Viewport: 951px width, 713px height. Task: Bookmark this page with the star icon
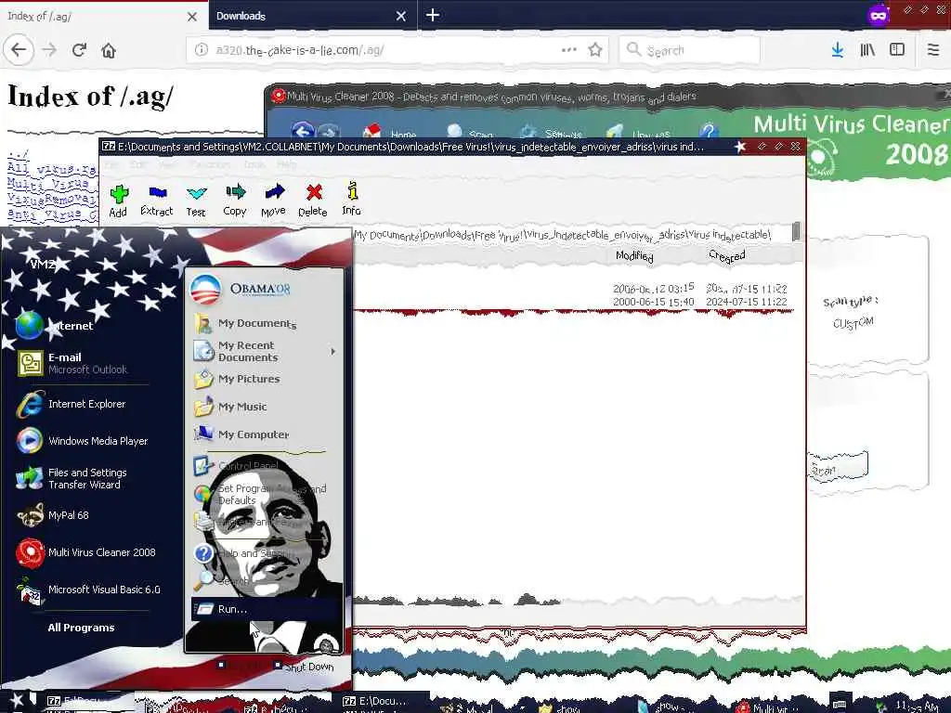[x=595, y=50]
